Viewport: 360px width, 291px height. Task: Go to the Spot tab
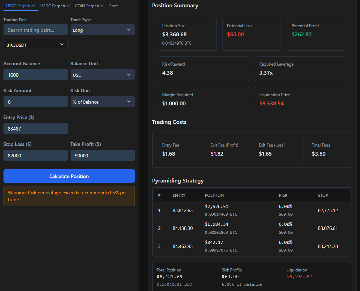tap(113, 6)
